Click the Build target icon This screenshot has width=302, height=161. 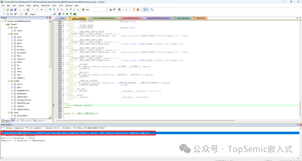tap(8, 14)
